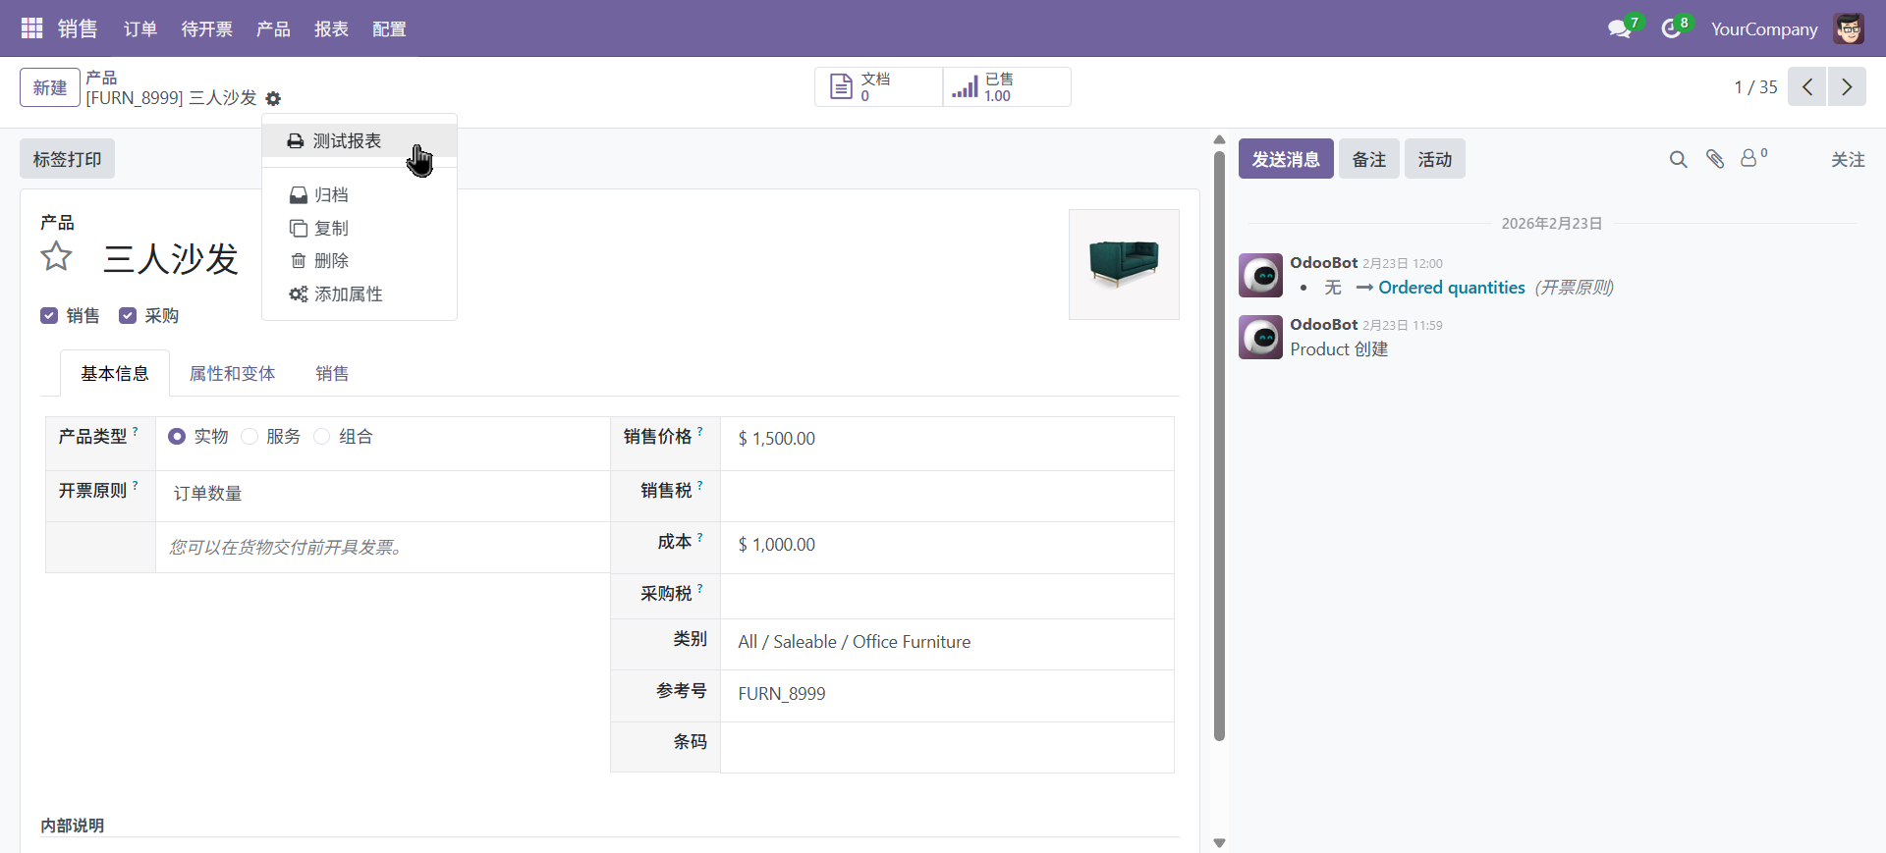Open the activities clock icon
1886x853 pixels.
point(1671,29)
